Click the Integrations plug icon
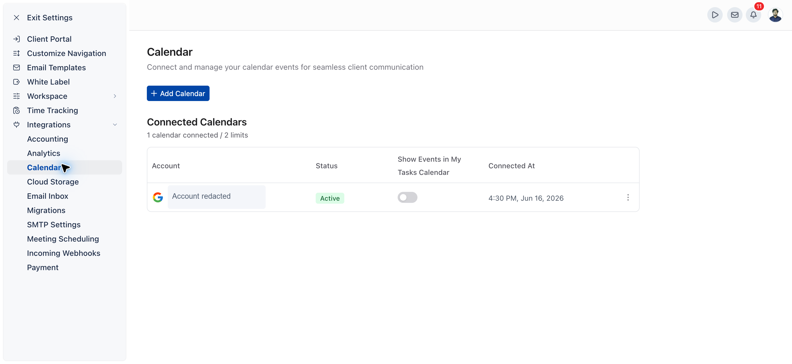The image size is (792, 364). (16, 125)
